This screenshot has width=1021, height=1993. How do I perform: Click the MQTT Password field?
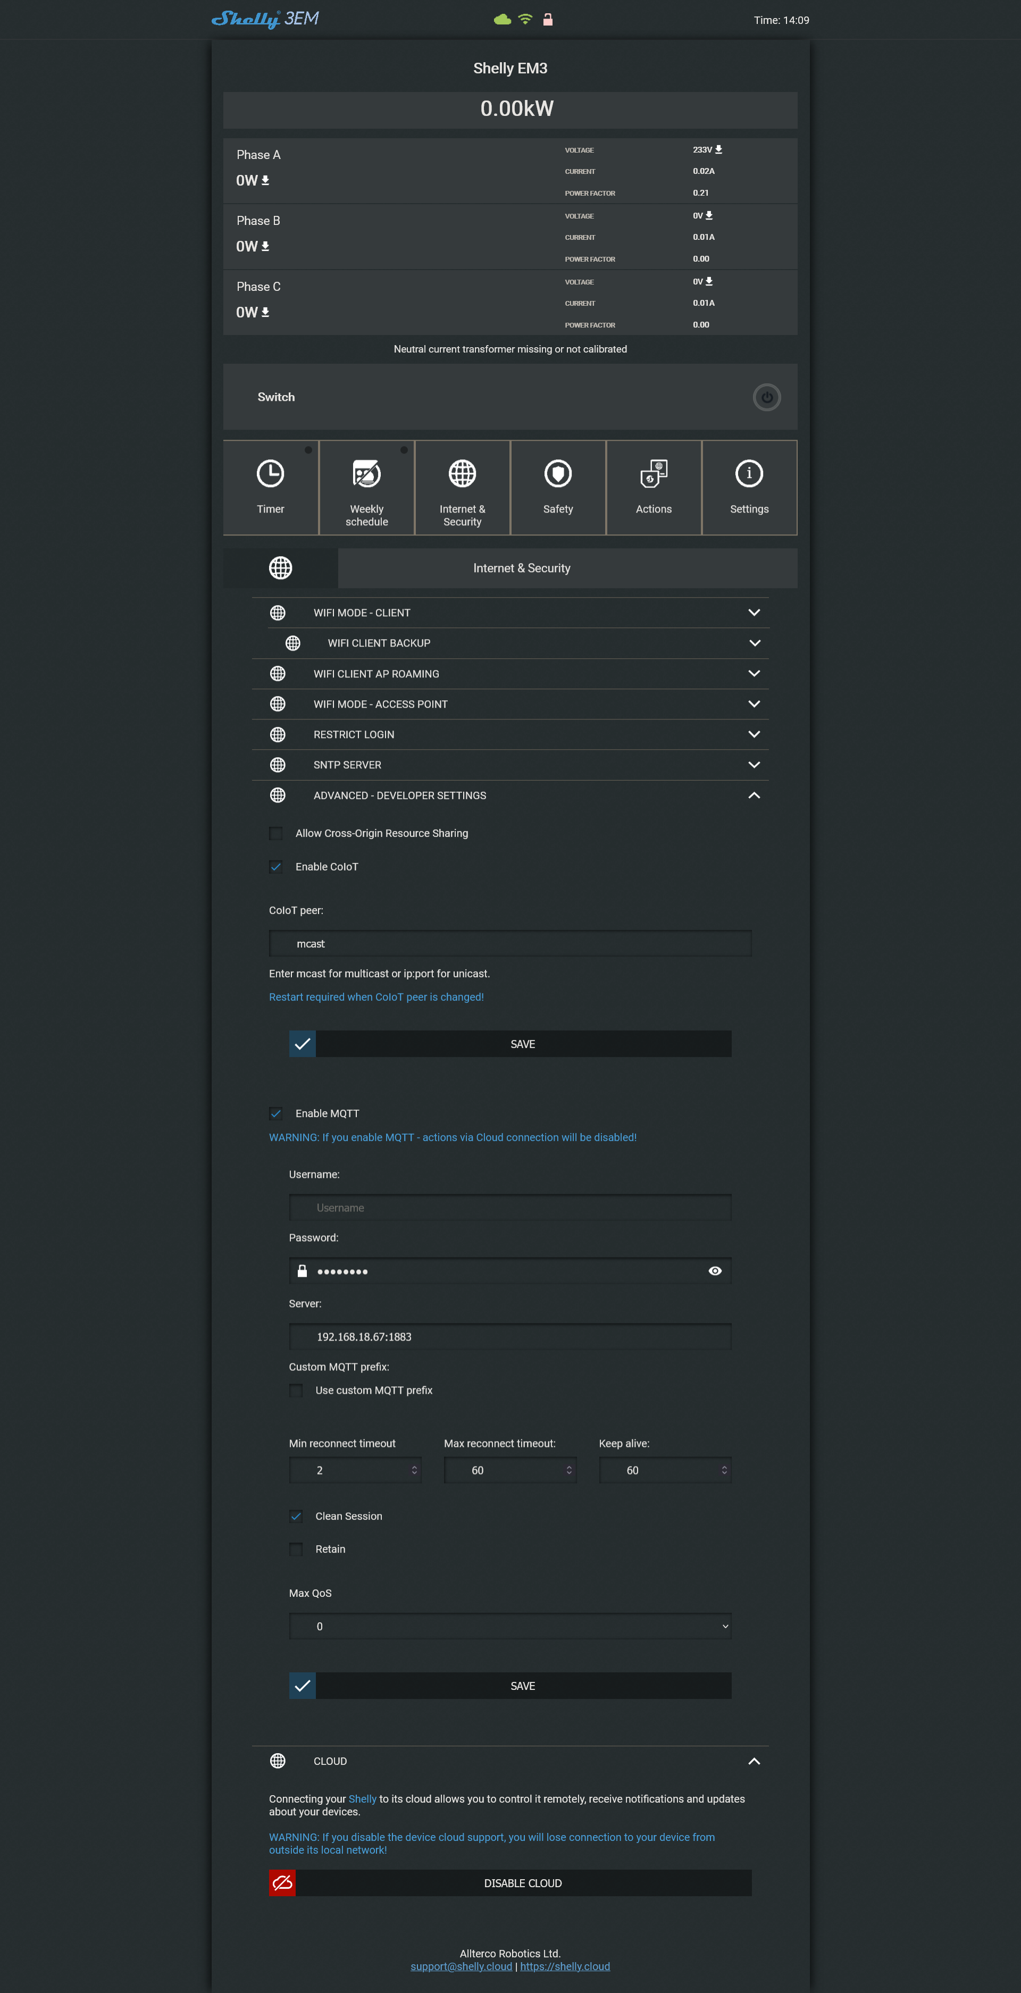click(x=510, y=1271)
